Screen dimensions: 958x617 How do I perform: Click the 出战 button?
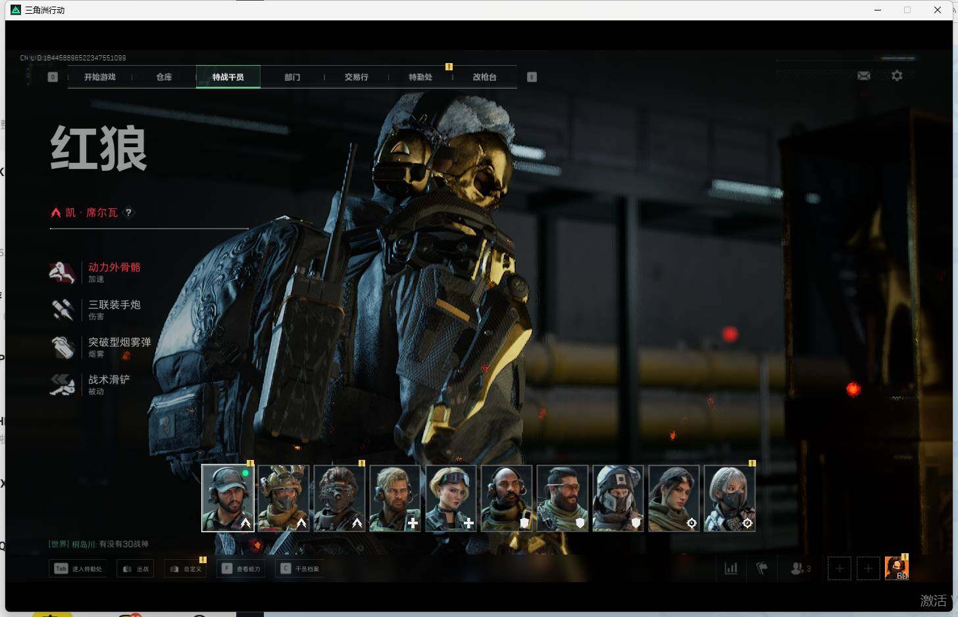(x=136, y=568)
